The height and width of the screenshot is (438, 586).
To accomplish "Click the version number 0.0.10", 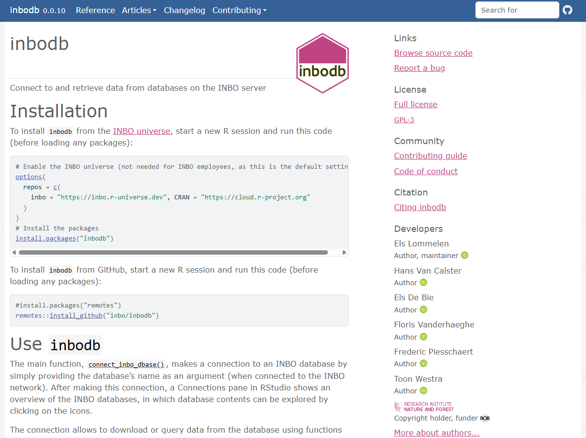I will [x=54, y=11].
